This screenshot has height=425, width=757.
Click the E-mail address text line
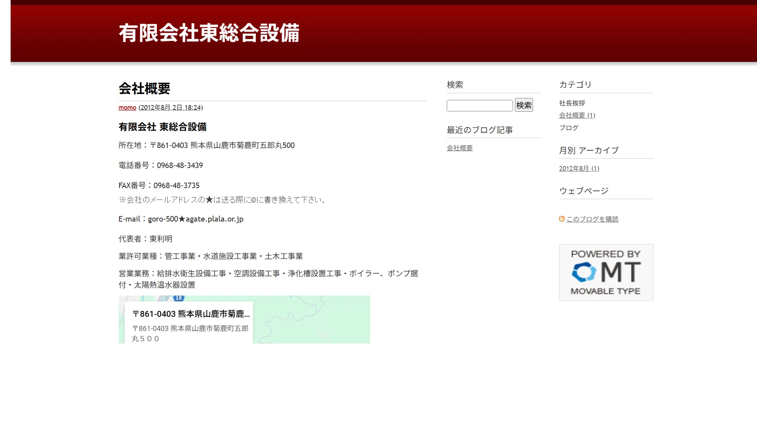pyautogui.click(x=181, y=219)
